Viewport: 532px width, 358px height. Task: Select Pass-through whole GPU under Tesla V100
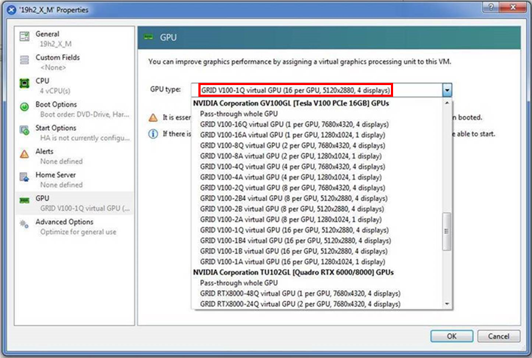(x=239, y=114)
